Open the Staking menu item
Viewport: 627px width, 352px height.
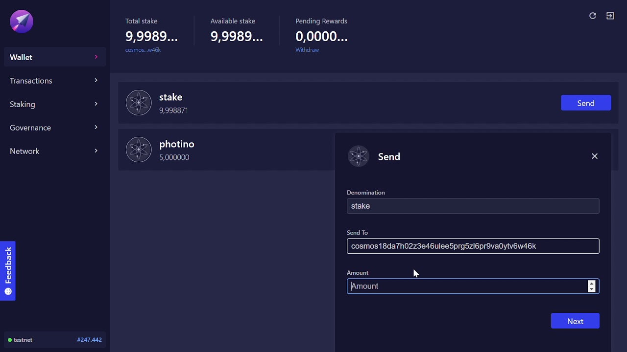54,104
